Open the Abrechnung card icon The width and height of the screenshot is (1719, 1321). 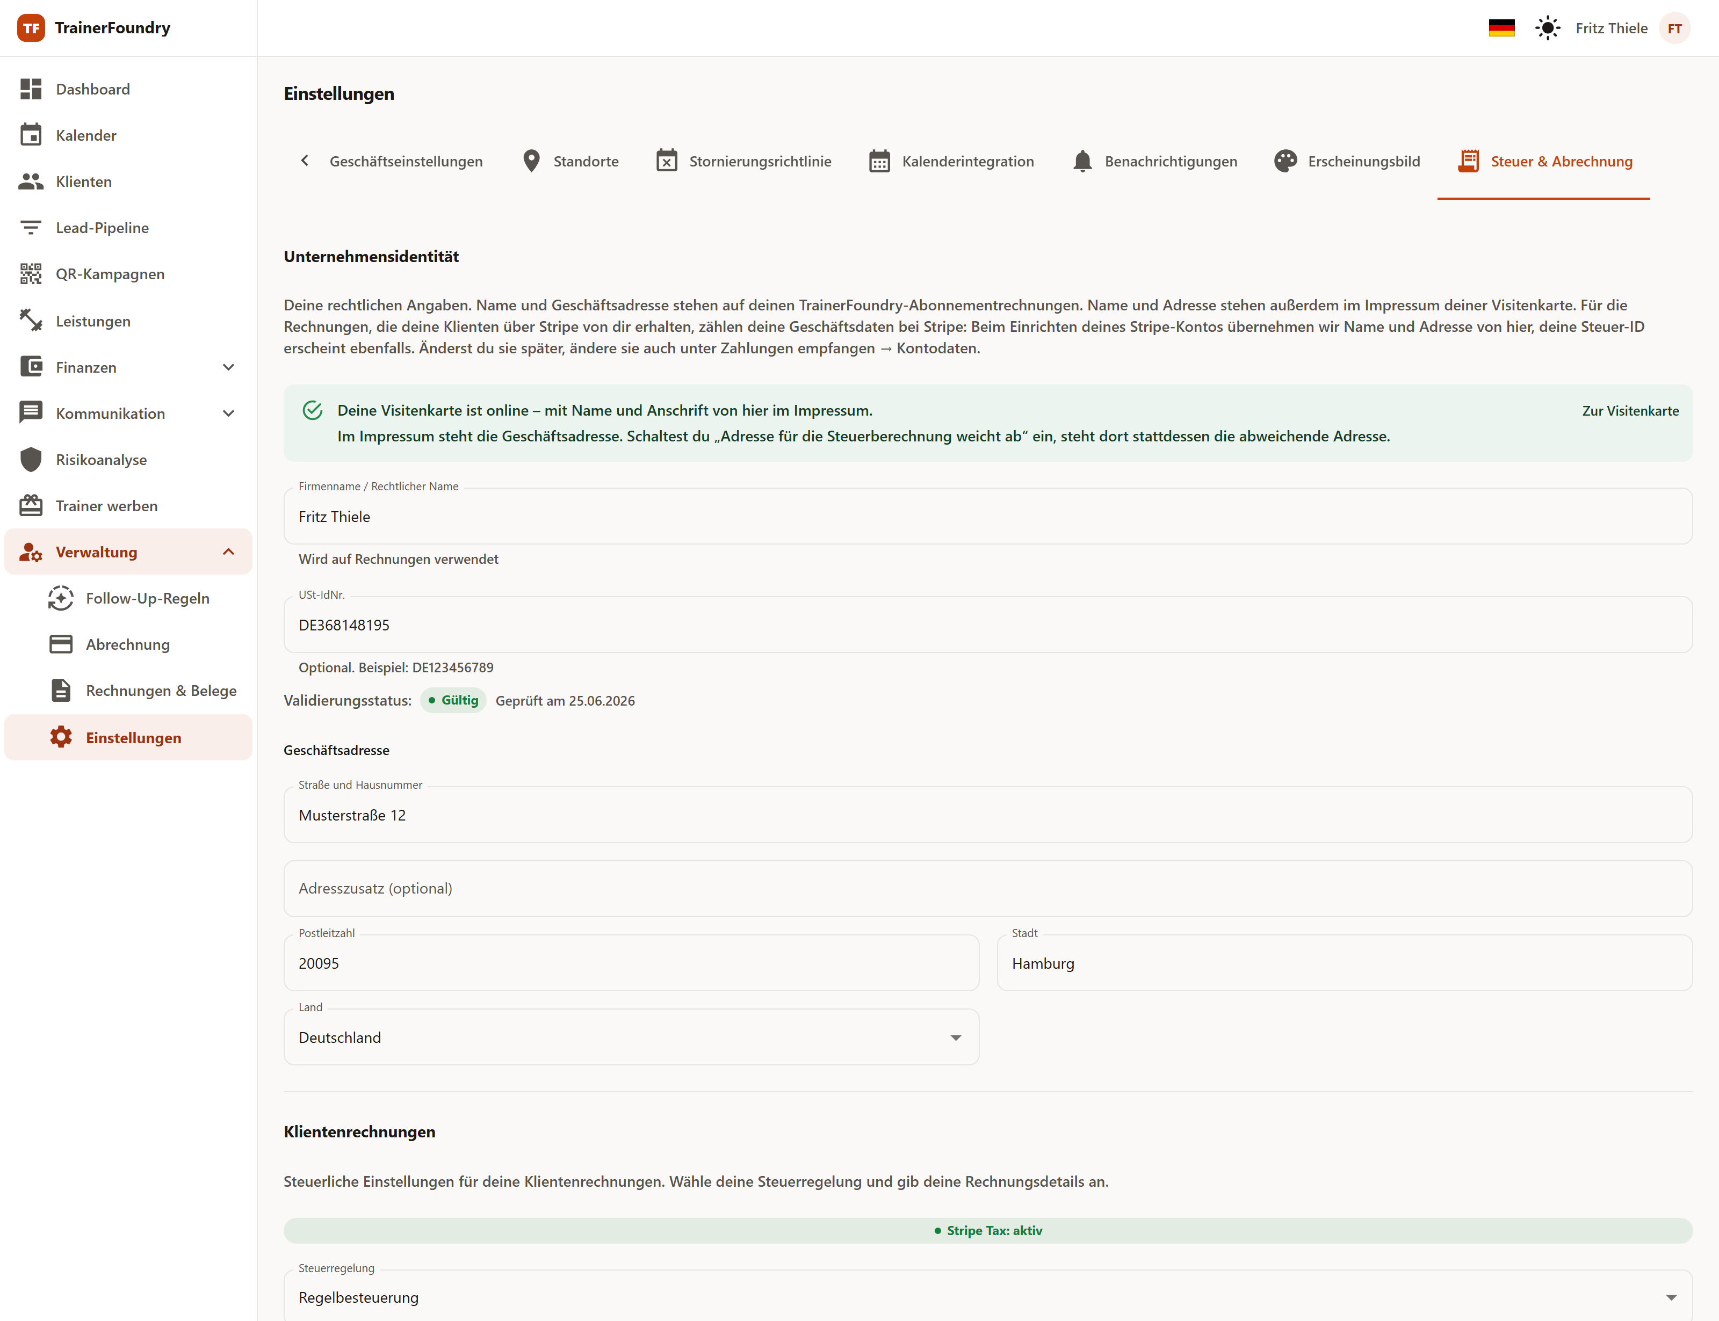pos(61,645)
